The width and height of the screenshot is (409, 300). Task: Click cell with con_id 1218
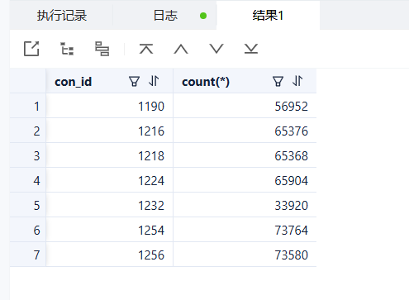109,155
